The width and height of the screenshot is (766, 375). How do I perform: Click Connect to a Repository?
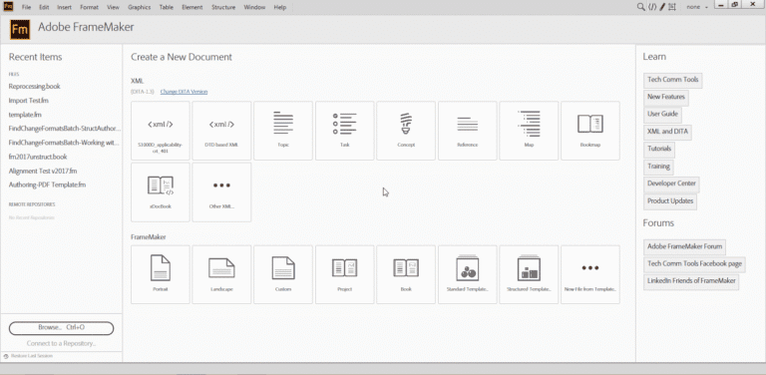(x=61, y=343)
